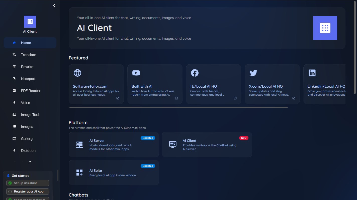Select Dictation in the sidebar

click(x=30, y=151)
